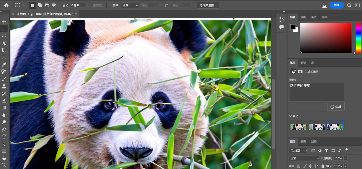This screenshot has width=362, height=169.
Task: Select the Eraser tool
Action: pyautogui.click(x=4, y=101)
